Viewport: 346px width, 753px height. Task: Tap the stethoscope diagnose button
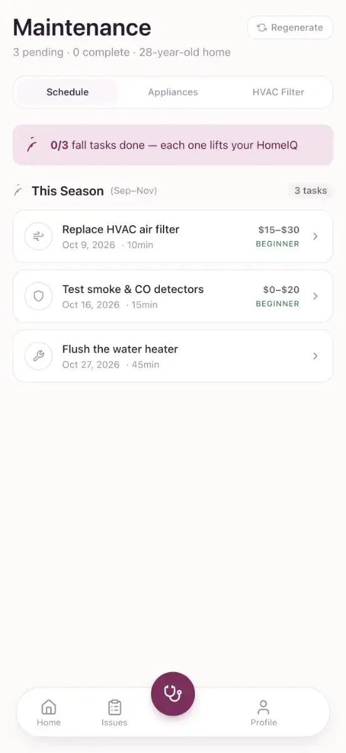coord(173,693)
